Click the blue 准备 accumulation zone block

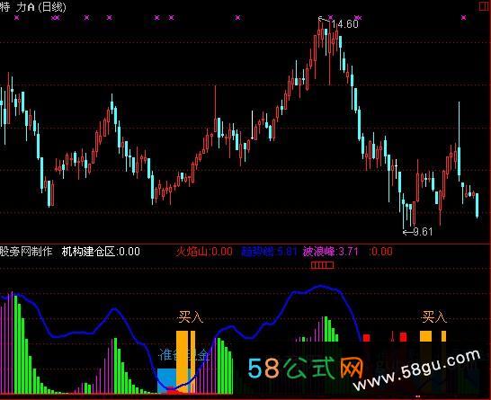tap(166, 380)
